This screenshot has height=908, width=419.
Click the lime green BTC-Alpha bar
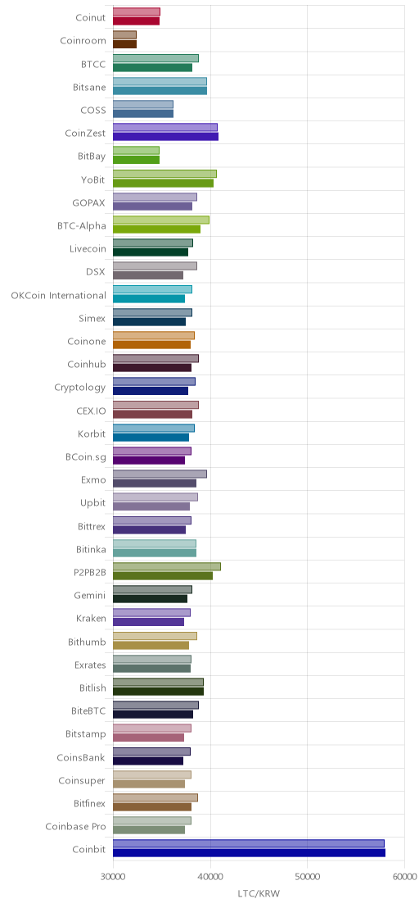pos(156,229)
